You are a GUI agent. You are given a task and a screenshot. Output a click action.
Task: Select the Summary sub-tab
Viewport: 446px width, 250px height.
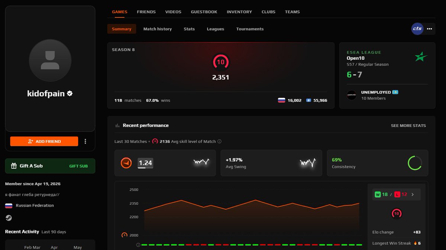[x=122, y=29]
